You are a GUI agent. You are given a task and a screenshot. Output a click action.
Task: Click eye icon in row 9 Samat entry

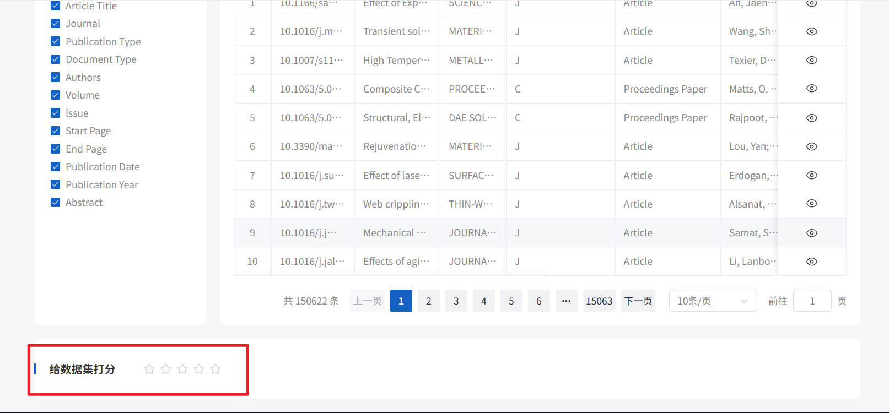click(x=811, y=233)
